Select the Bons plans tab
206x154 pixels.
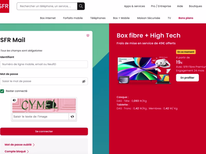click(x=186, y=18)
